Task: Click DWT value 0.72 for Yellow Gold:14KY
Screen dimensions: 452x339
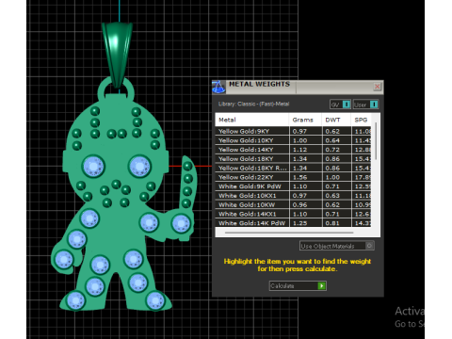Action: point(332,150)
